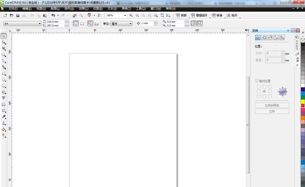Switch to Scale and mirror transform tab
This screenshot has height=187, width=305.
pos(270,37)
